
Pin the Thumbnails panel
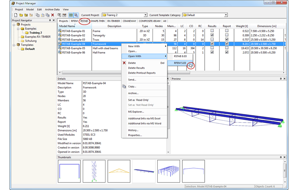coord(281,157)
